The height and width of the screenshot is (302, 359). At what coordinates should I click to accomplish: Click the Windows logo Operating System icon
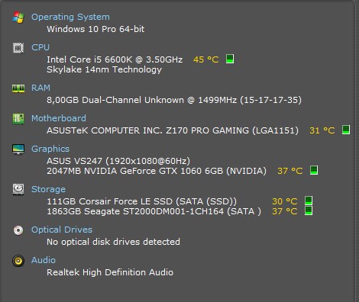18,18
